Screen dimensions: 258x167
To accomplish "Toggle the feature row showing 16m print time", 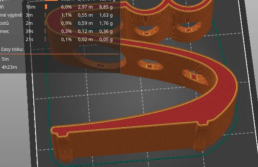I will 60,7.
